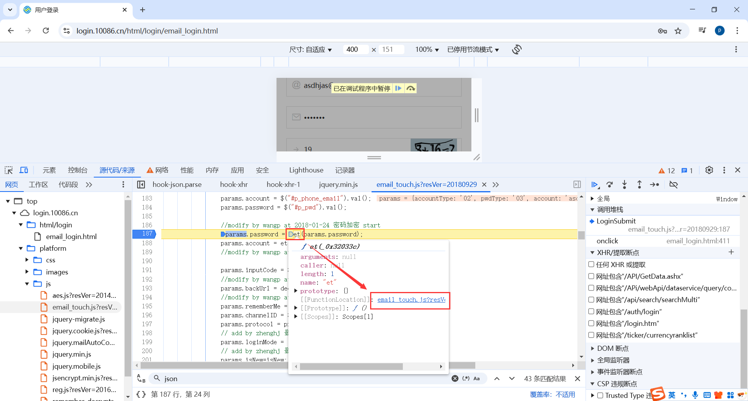This screenshot has width=748, height=401.
Task: Step over next function call
Action: (610, 185)
